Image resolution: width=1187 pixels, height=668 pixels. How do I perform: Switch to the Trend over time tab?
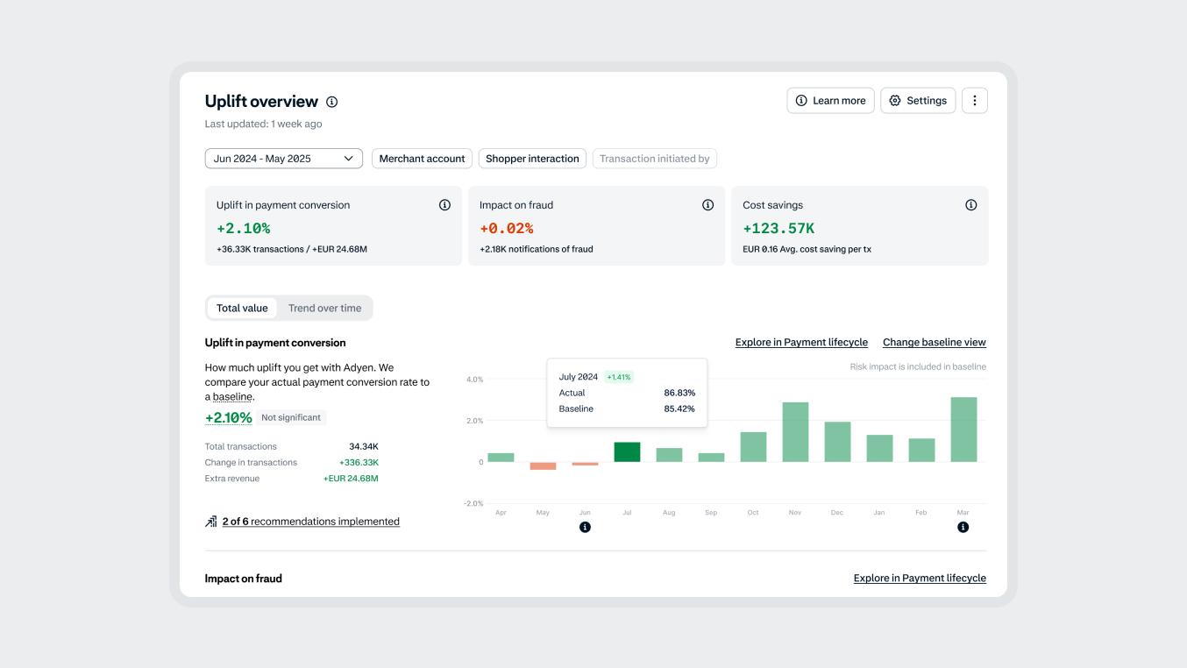[325, 308]
